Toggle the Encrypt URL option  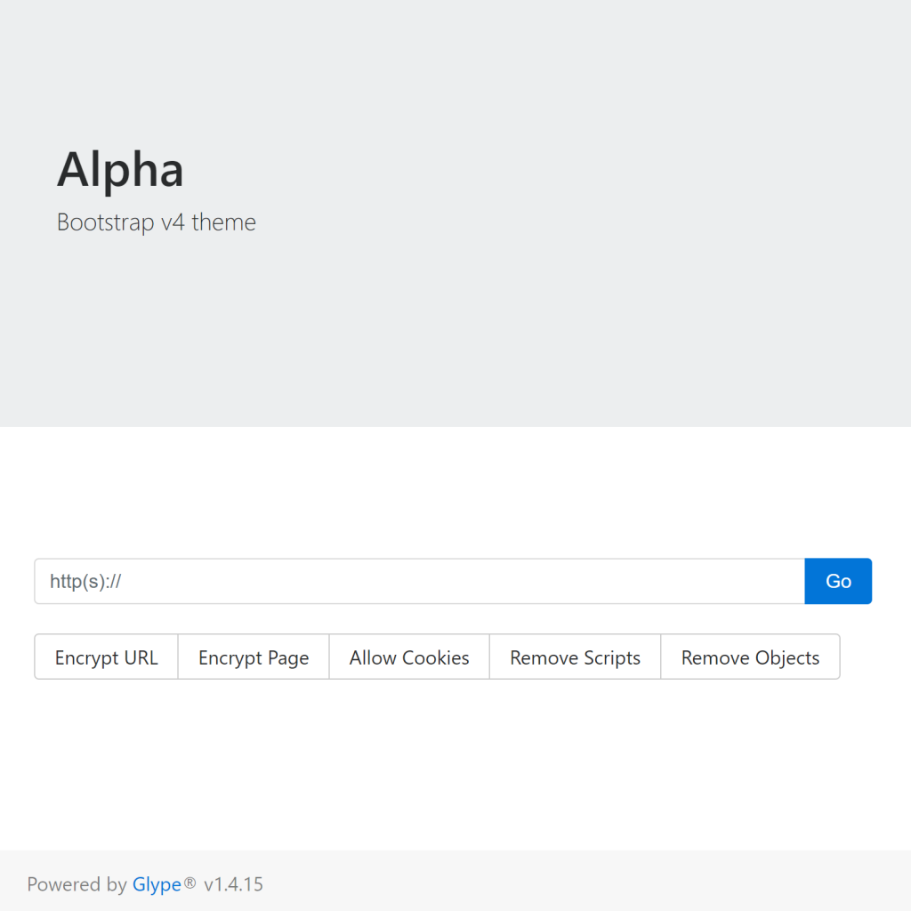[106, 657]
